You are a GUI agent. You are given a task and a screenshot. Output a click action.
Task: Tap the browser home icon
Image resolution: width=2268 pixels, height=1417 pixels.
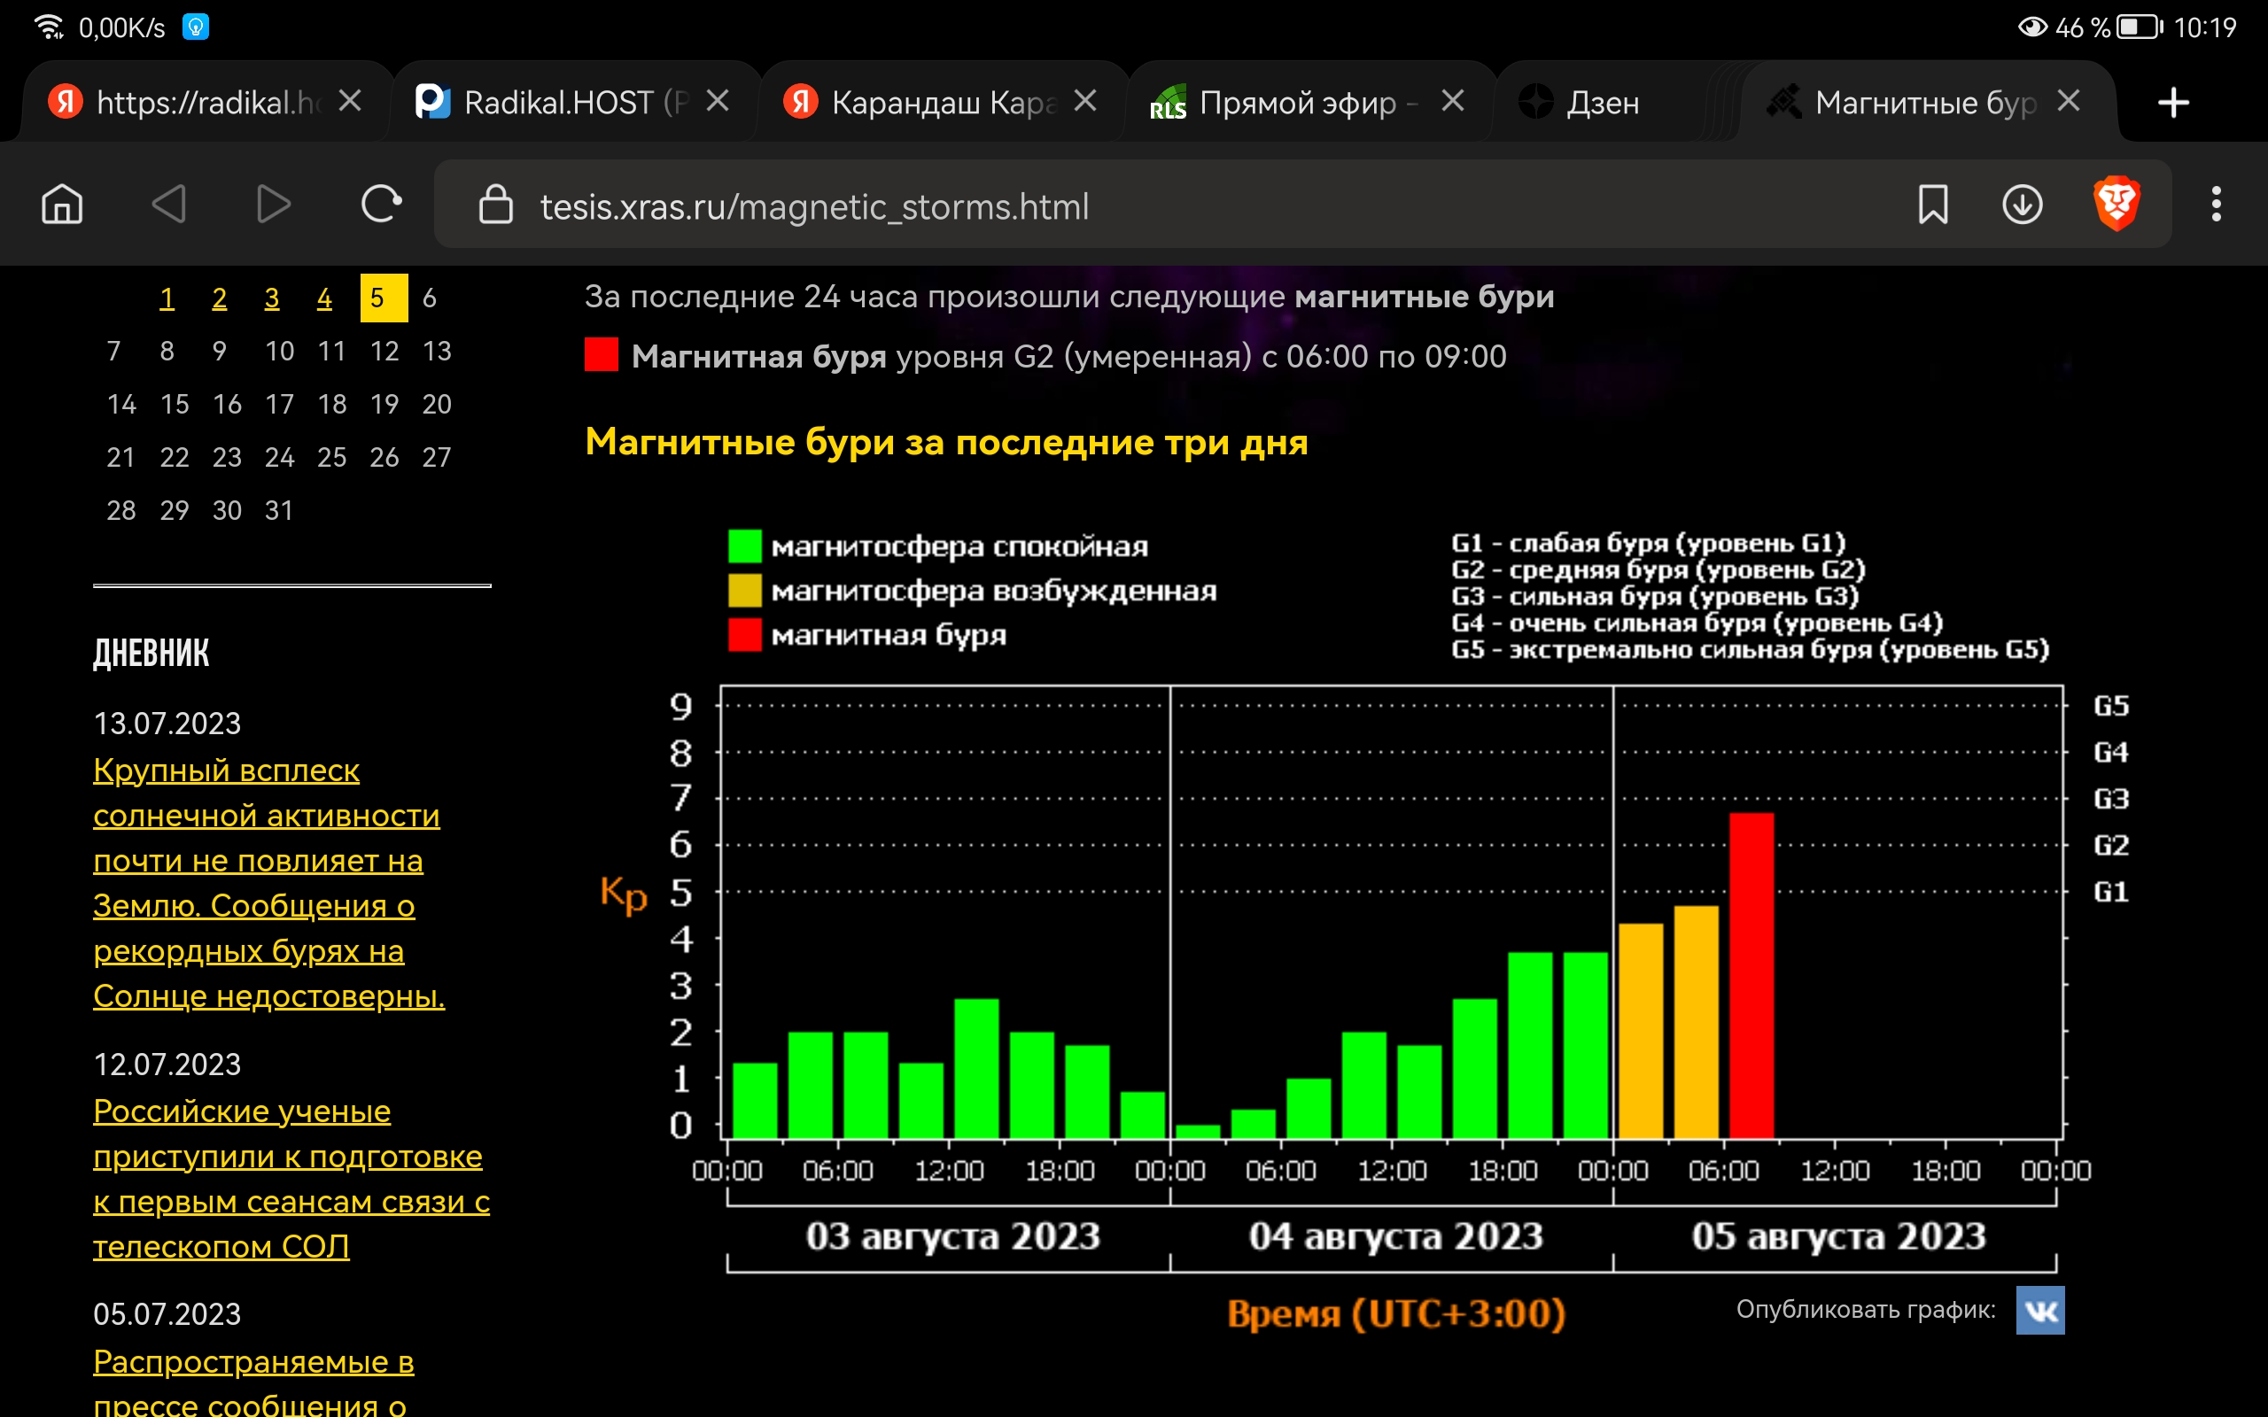[62, 204]
